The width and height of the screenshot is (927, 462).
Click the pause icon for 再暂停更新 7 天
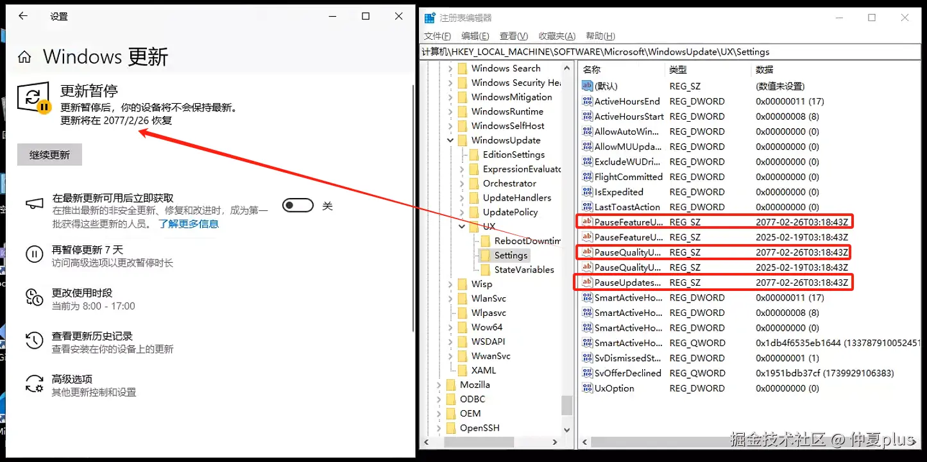click(34, 254)
